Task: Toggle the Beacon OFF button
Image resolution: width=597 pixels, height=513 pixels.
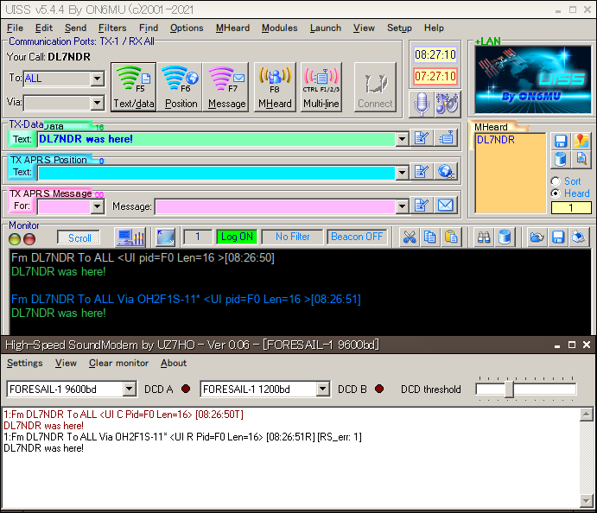Action: pyautogui.click(x=356, y=237)
